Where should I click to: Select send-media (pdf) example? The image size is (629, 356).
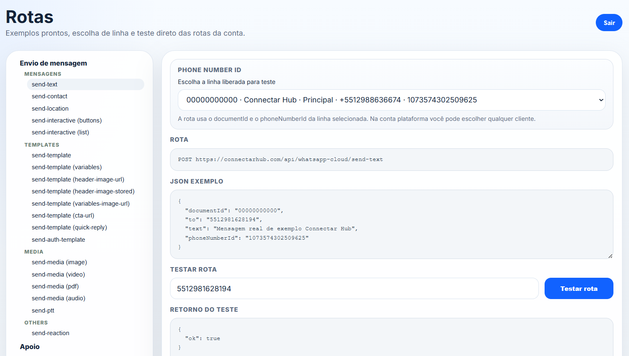(55, 286)
